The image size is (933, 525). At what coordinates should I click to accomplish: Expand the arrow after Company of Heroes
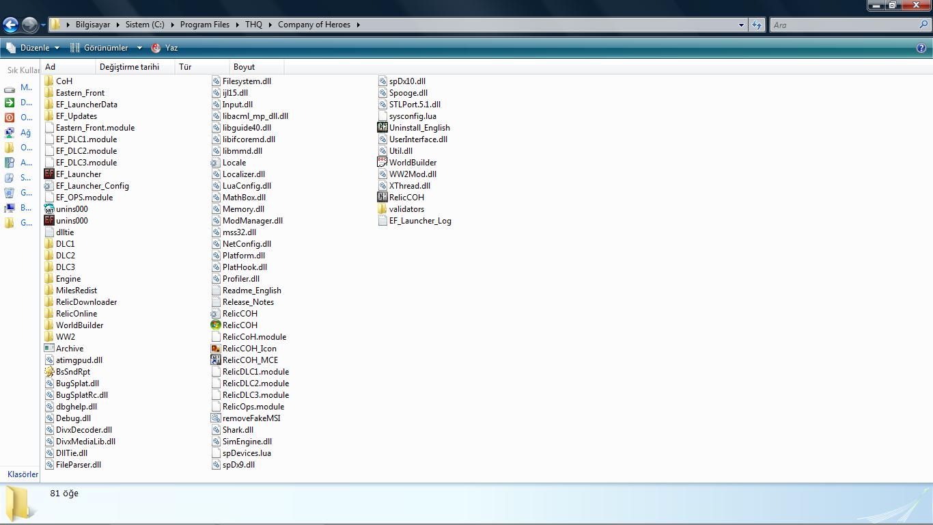358,25
